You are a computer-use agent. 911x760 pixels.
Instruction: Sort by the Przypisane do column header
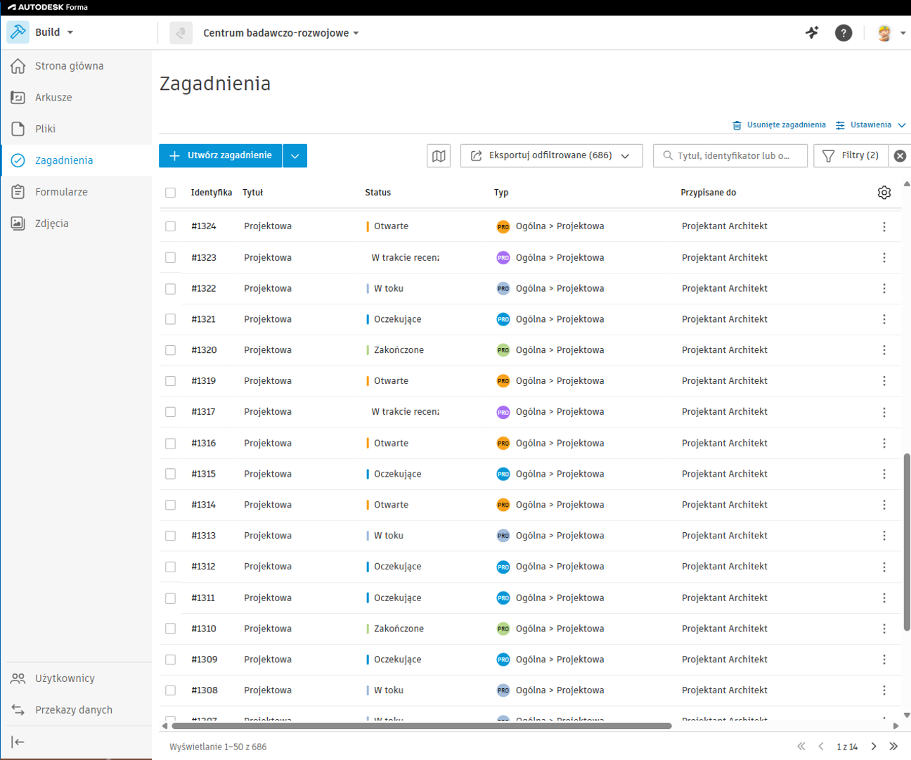click(709, 193)
